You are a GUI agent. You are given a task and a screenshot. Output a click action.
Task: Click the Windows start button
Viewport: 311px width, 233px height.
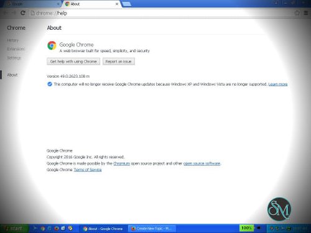[x=14, y=229]
